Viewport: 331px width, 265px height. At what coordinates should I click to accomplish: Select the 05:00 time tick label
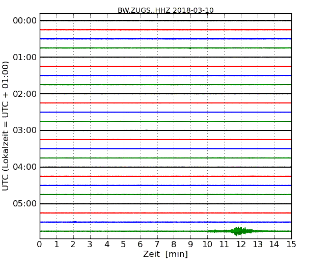coord(25,203)
